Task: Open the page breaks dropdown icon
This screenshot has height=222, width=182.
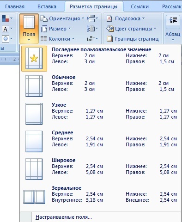Action: pos(92,18)
